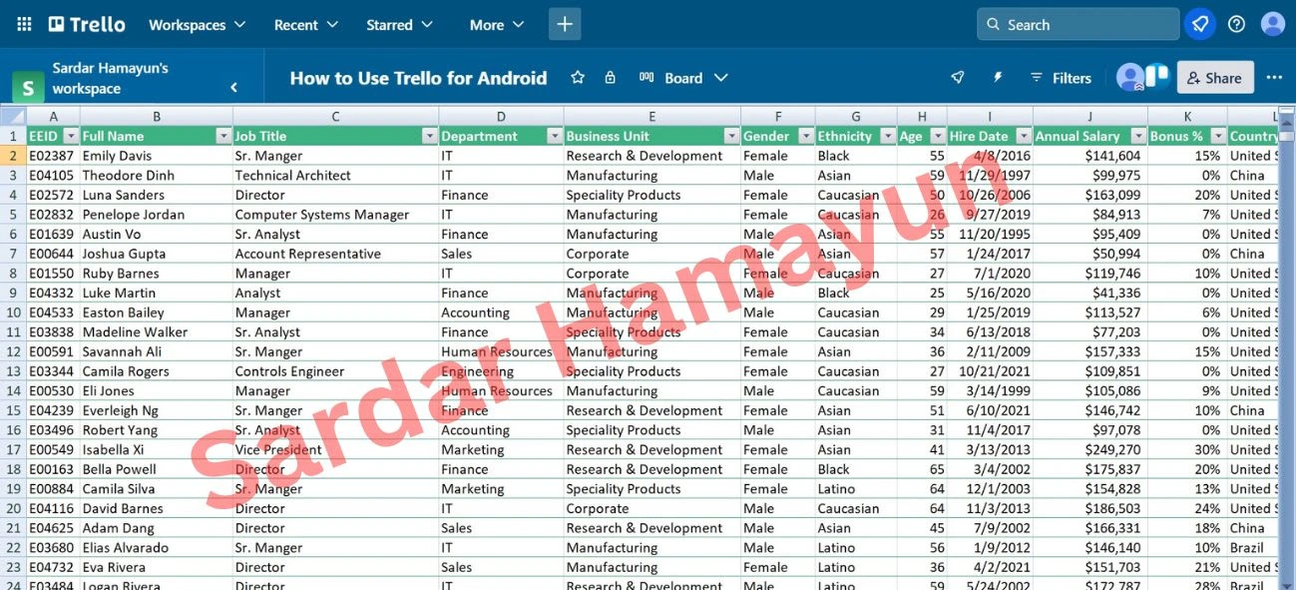The width and height of the screenshot is (1296, 590).
Task: Click Sardar Hamayun's workspace name
Action: 110,78
